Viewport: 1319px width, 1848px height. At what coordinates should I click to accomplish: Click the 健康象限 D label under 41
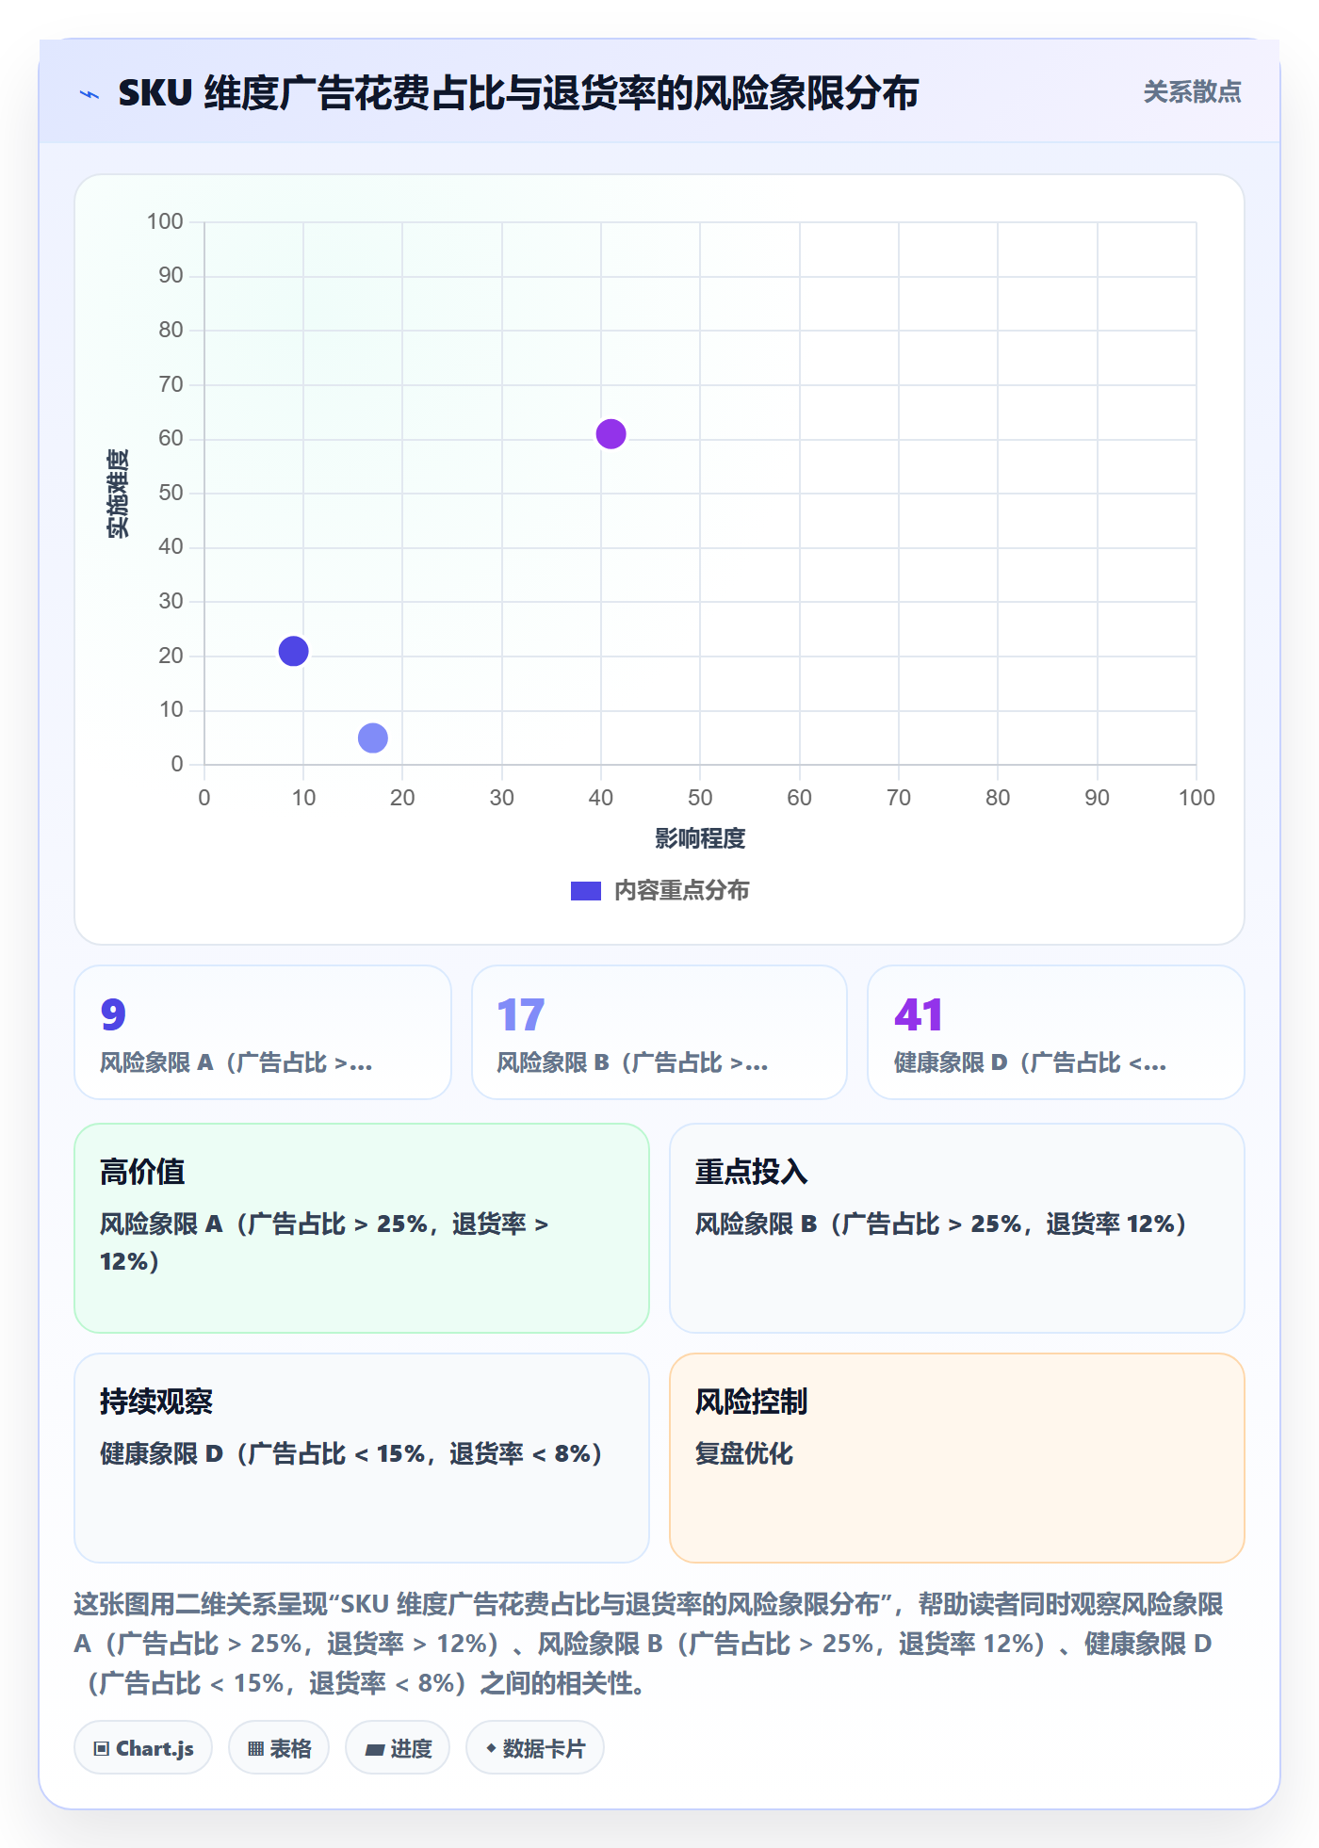click(1031, 1062)
